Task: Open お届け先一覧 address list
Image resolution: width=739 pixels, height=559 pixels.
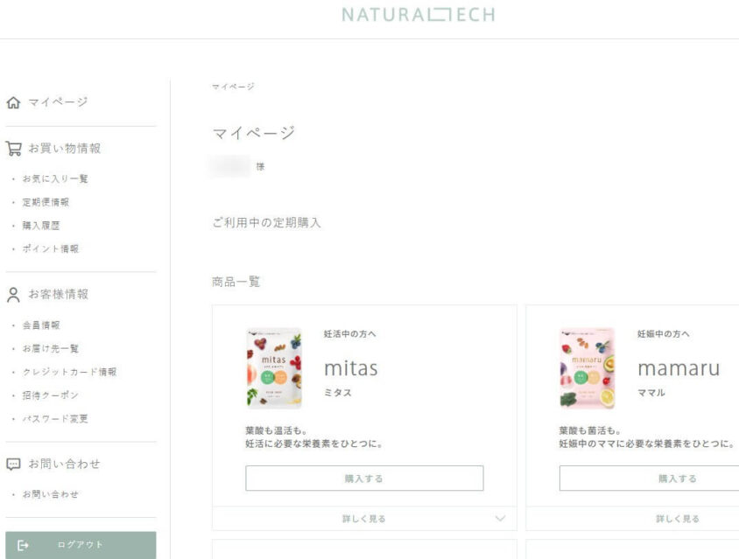Action: click(x=50, y=349)
